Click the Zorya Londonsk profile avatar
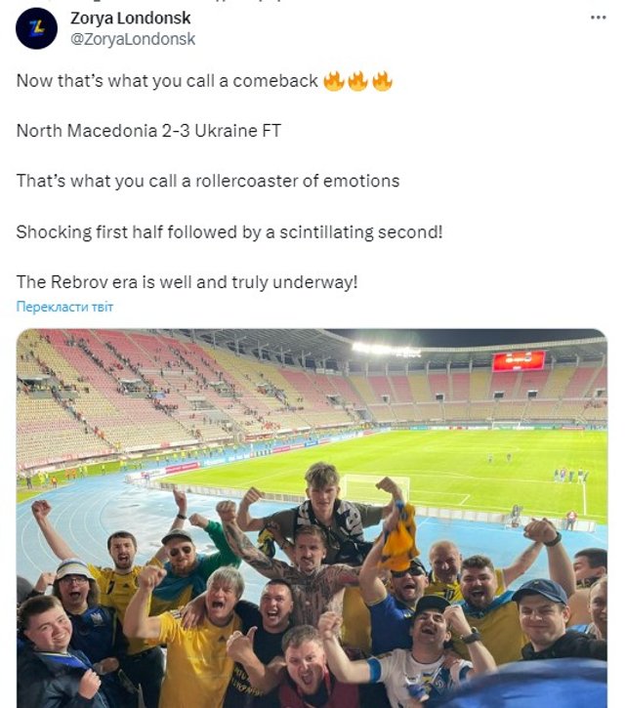The height and width of the screenshot is (708, 625). (36, 27)
